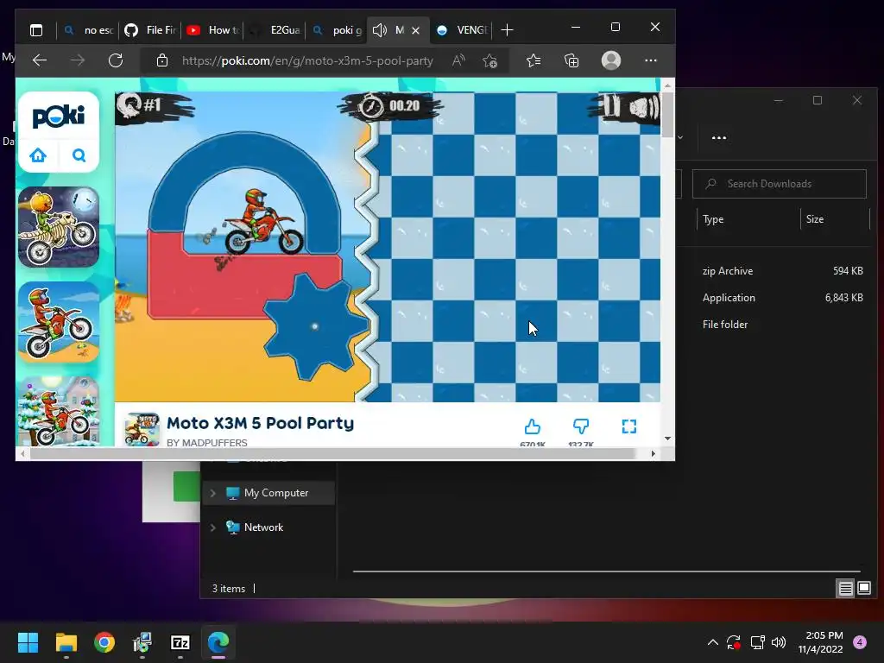Expand Network in navigation pane

[213, 527]
